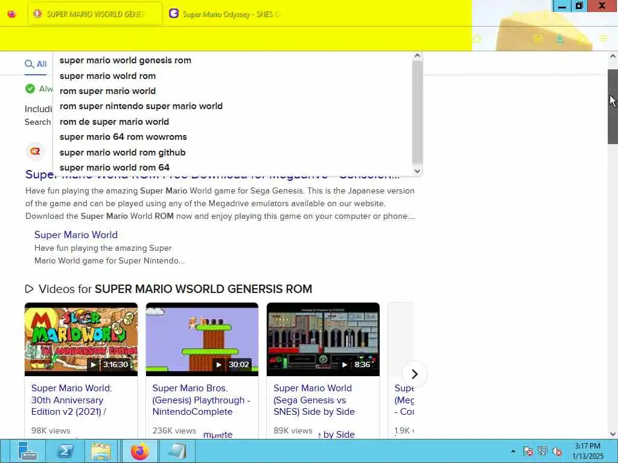Click the suggestion list scroll-down arrow
Image resolution: width=618 pixels, height=463 pixels.
pyautogui.click(x=418, y=171)
